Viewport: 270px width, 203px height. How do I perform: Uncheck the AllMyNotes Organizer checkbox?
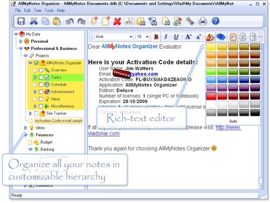(x=36, y=63)
